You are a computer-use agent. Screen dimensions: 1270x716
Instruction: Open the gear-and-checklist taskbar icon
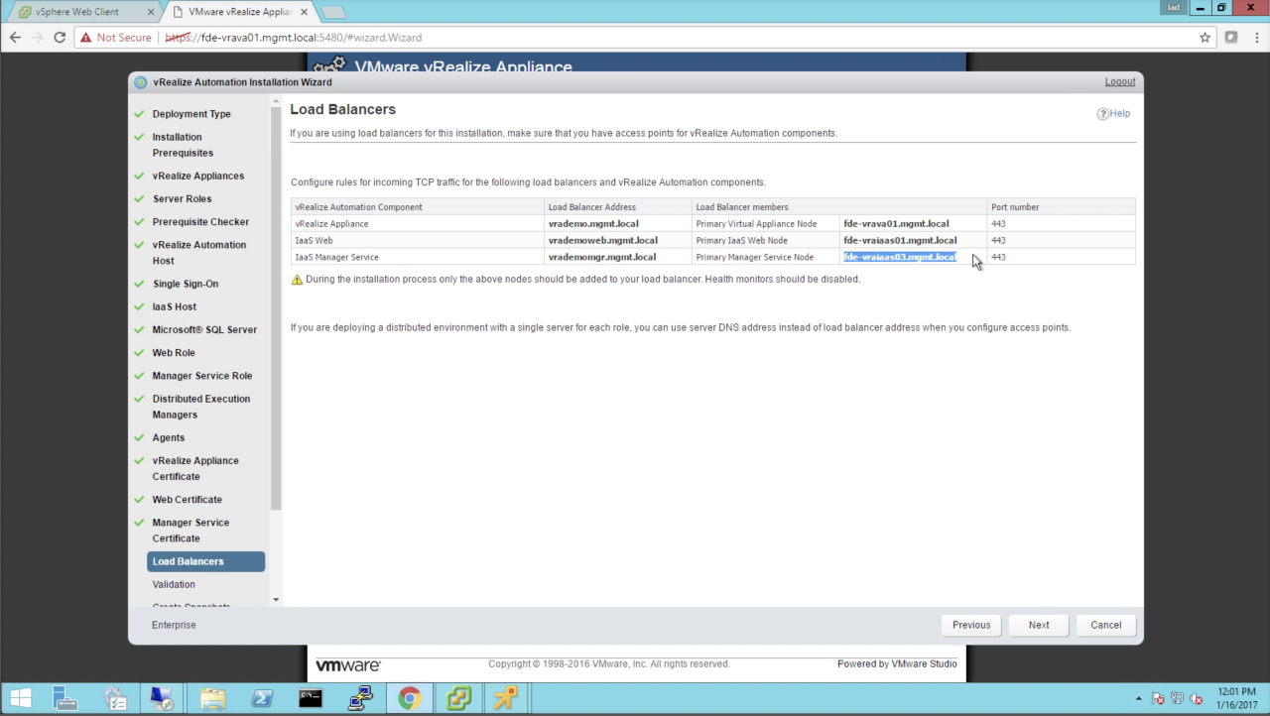[115, 698]
